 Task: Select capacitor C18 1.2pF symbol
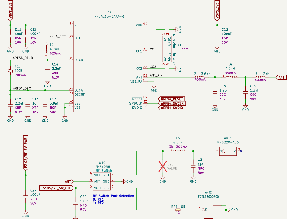pyautogui.click(x=215, y=92)
